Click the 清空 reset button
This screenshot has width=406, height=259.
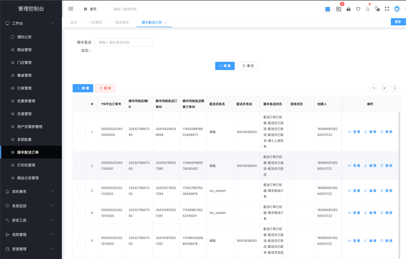tap(248, 66)
